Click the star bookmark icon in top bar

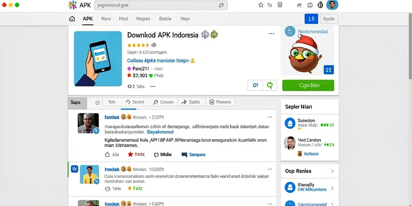(261, 5)
